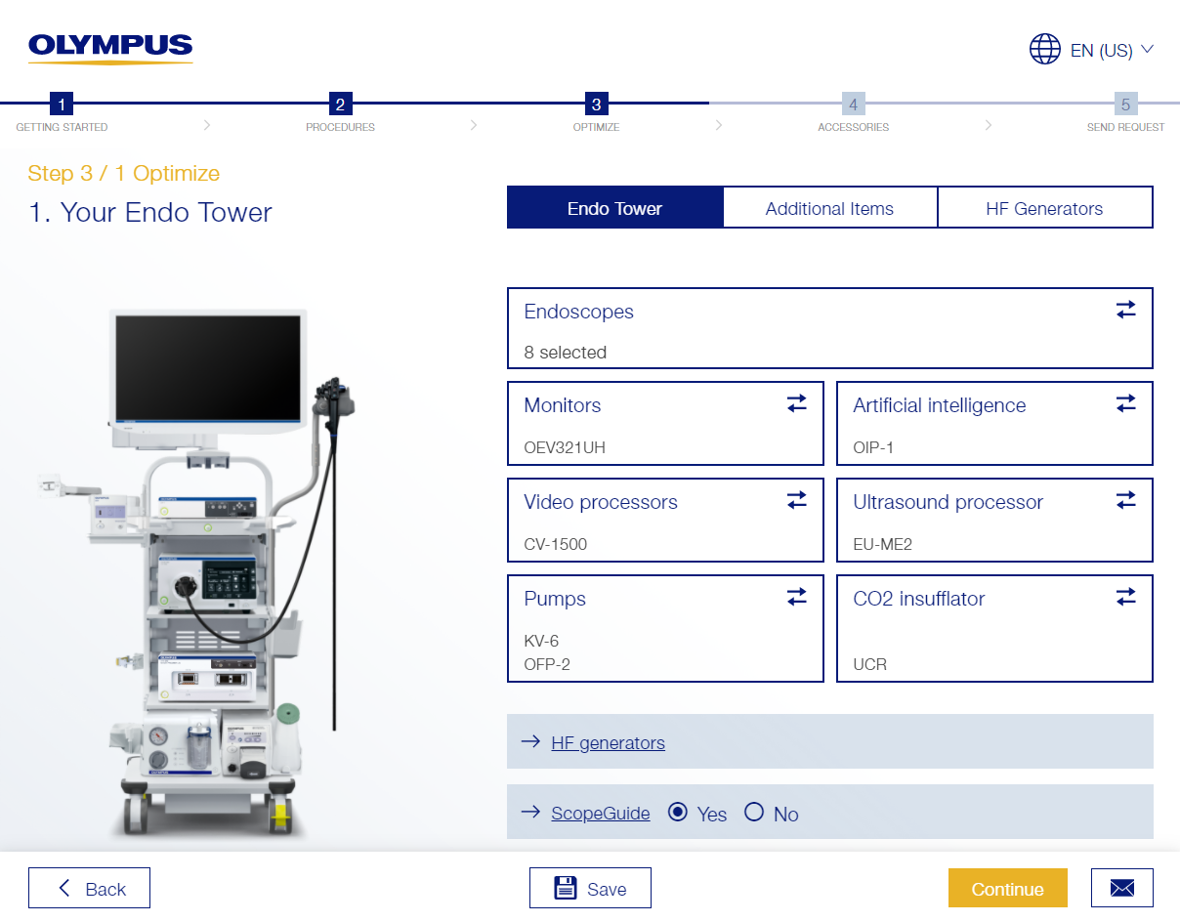The image size is (1180, 922).
Task: Open the Endoscopes selection swap icon
Action: tap(1125, 309)
